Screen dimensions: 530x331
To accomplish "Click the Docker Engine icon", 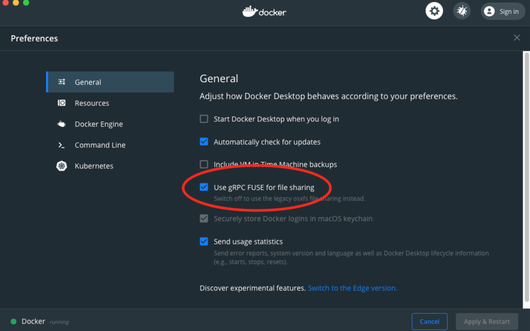I will (x=61, y=124).
